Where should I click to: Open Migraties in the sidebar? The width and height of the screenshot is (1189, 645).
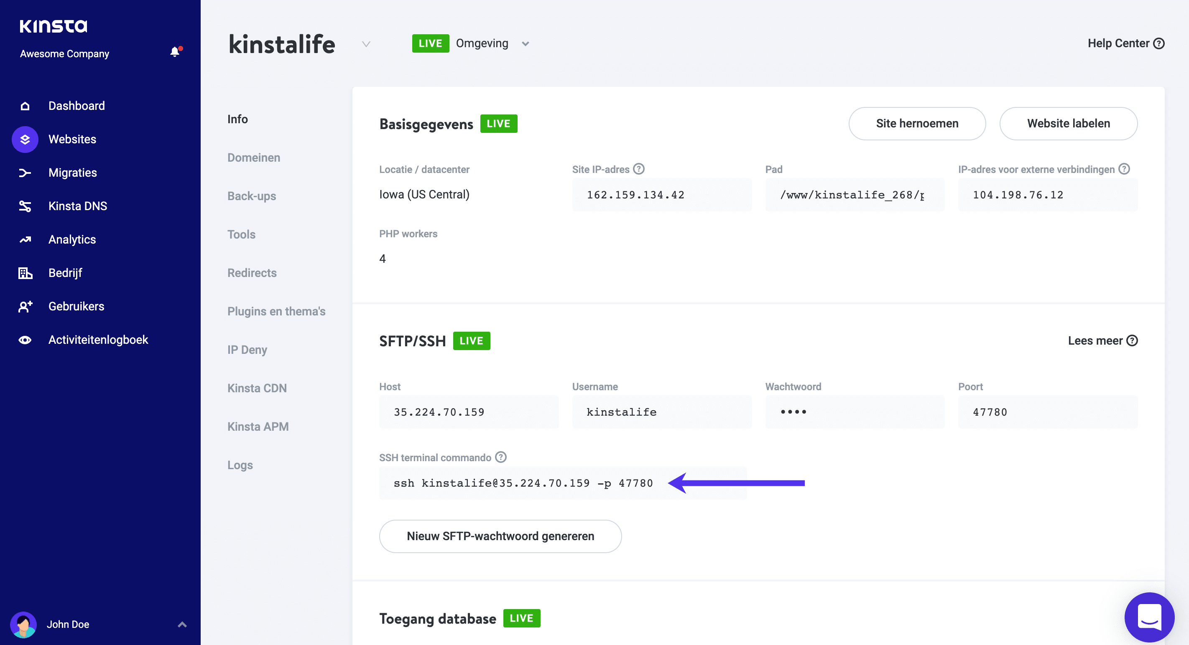(x=73, y=173)
